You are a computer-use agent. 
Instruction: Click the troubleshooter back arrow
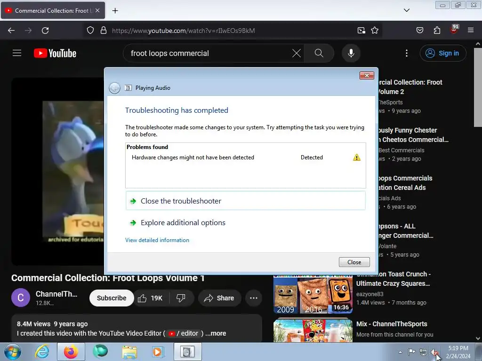[x=114, y=88]
